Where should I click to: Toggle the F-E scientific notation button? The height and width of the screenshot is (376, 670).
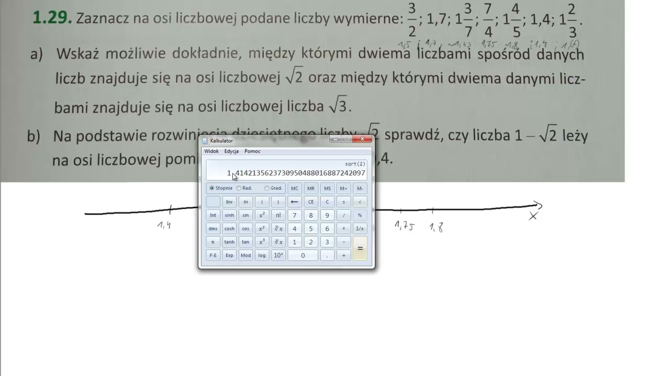tap(213, 255)
